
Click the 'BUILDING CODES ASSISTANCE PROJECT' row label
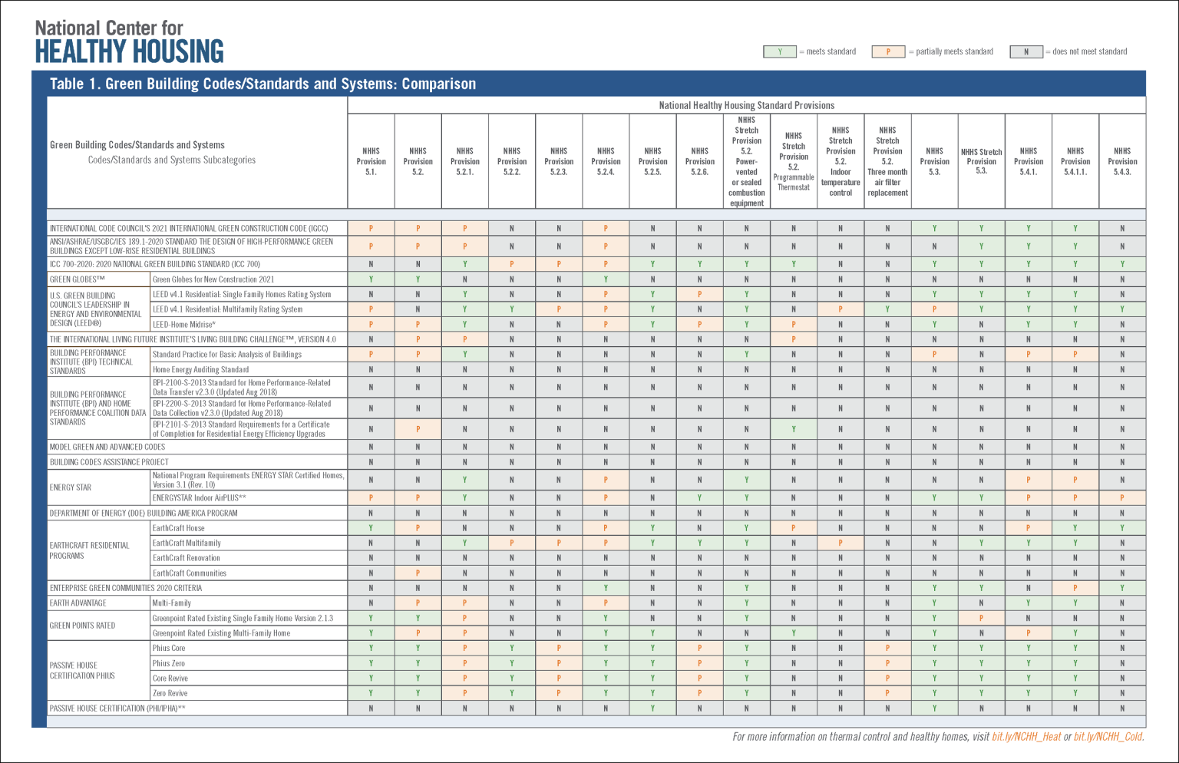tap(109, 462)
